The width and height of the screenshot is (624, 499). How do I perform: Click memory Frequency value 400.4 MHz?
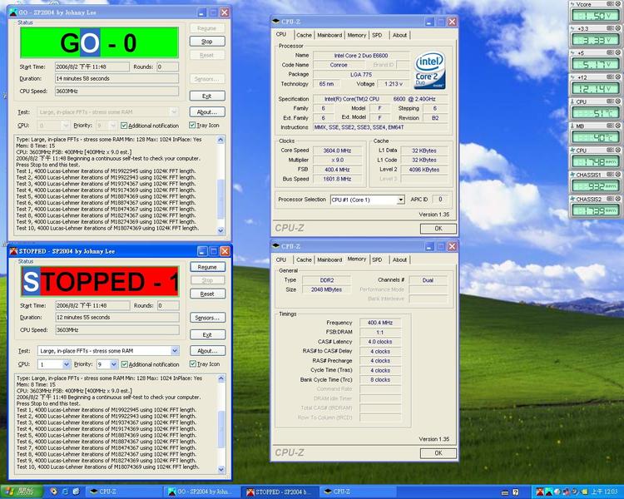tap(380, 323)
